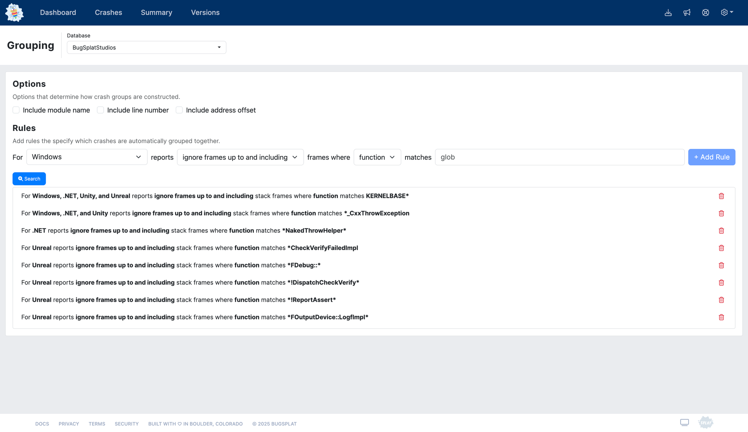The width and height of the screenshot is (748, 432).
Task: Delete the *FOutputDevice::LogfImpl* rule
Action: (721, 317)
